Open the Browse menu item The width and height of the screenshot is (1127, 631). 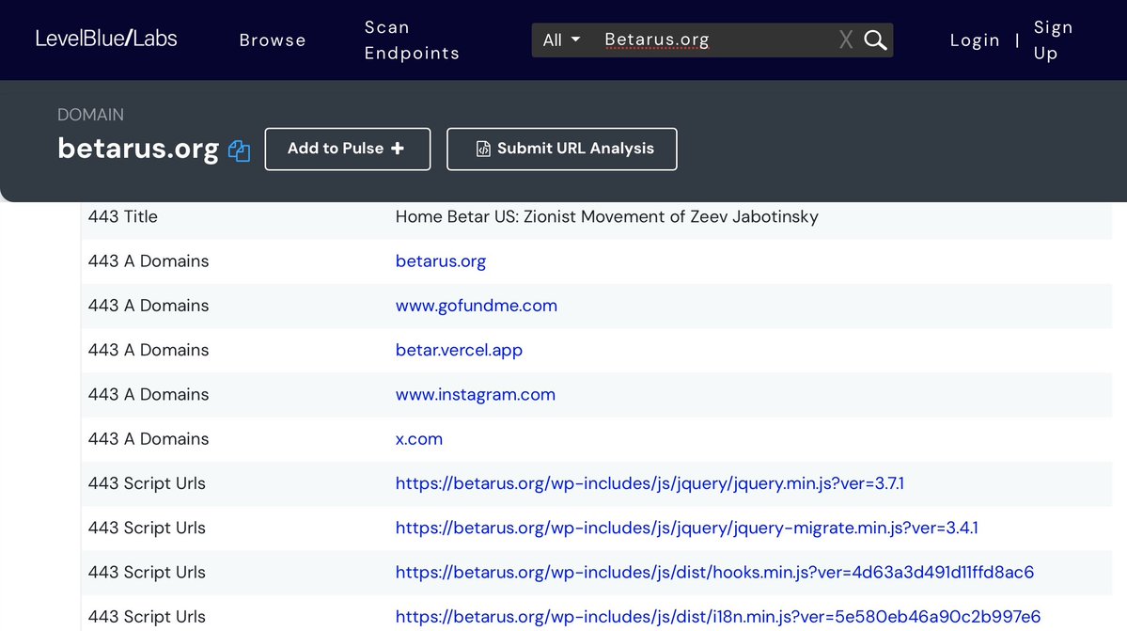[273, 40]
